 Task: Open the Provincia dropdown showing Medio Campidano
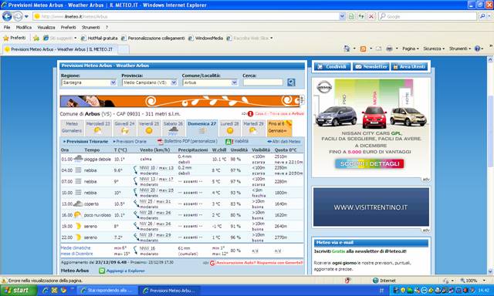tap(149, 82)
